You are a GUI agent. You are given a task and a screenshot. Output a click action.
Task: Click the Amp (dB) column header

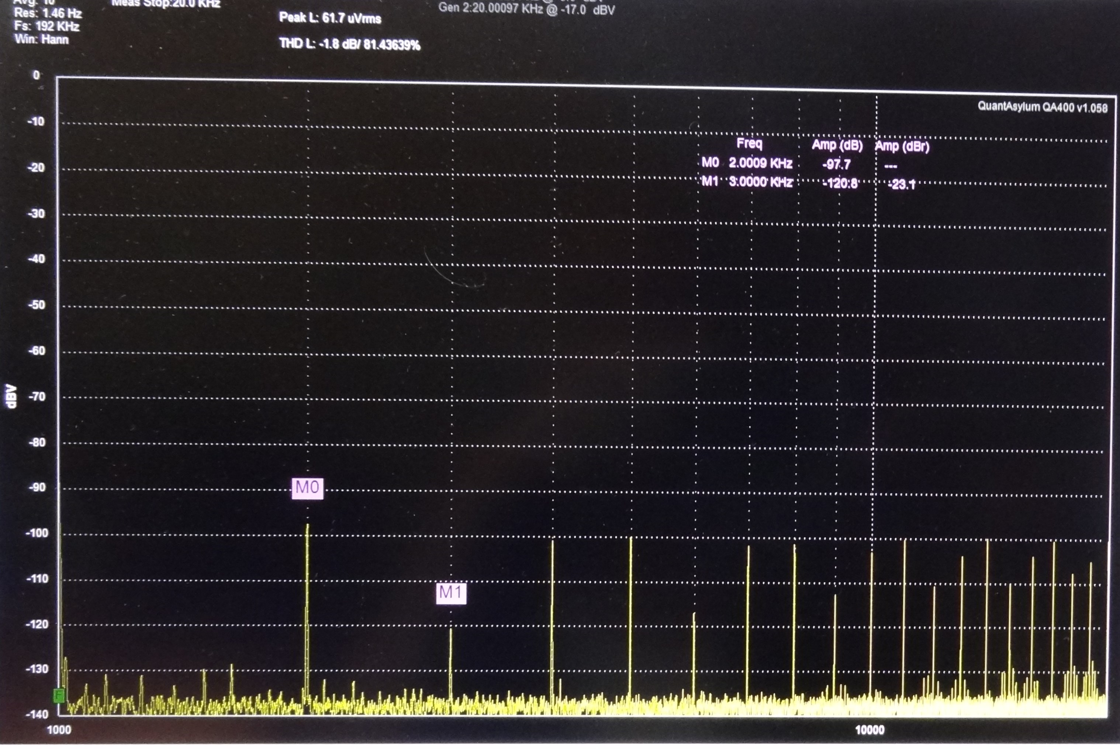(x=837, y=145)
